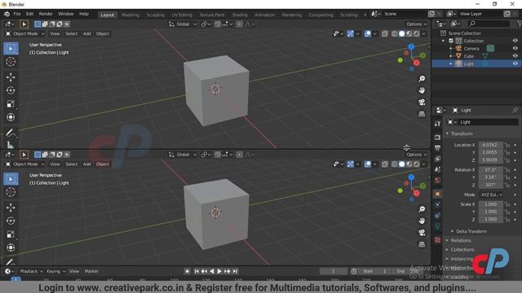The height and width of the screenshot is (293, 522).
Task: Open Object Mode dropdown in upper viewport
Action: coord(25,34)
